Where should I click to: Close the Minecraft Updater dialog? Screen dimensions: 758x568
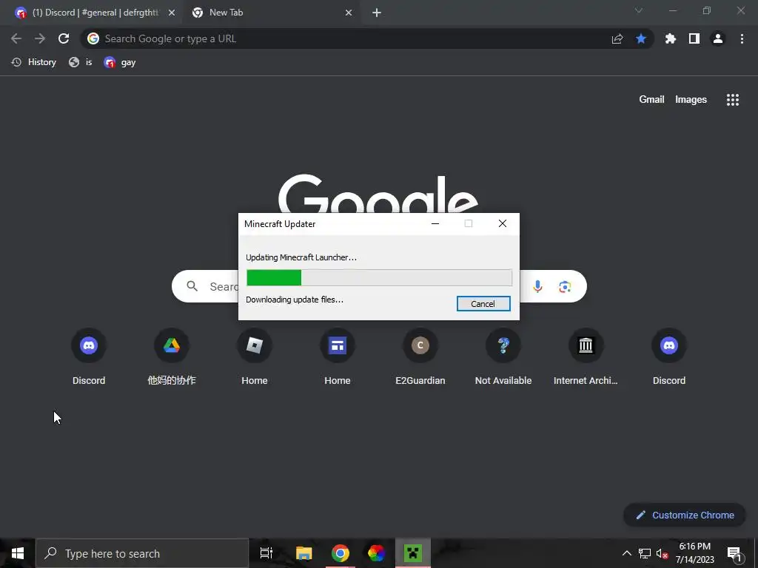click(503, 223)
